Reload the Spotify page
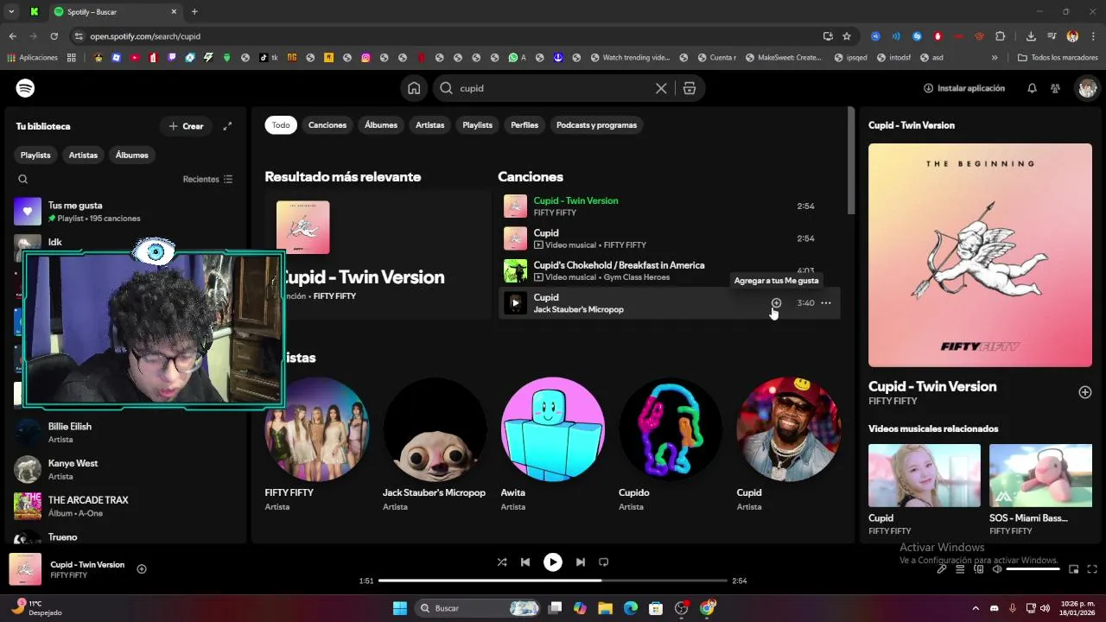 [54, 36]
